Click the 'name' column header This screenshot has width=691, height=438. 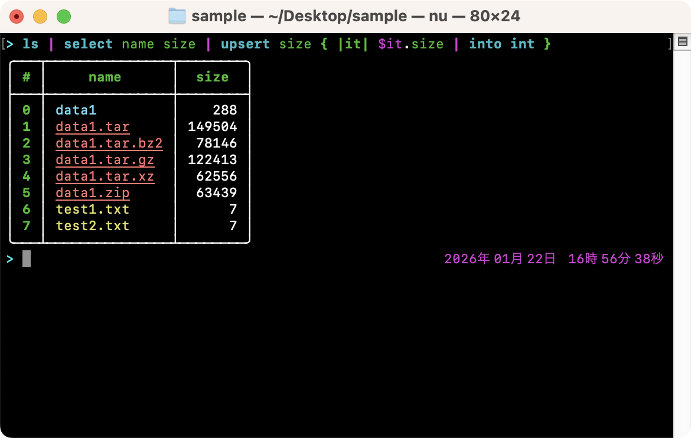[x=105, y=77]
